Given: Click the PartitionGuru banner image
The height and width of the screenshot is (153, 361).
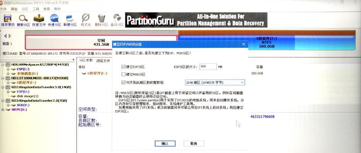Looking at the screenshot, I should tap(196, 20).
